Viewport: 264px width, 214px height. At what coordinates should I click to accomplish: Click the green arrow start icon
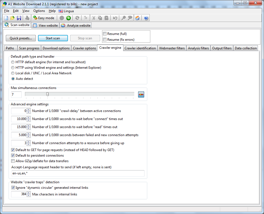(68, 18)
